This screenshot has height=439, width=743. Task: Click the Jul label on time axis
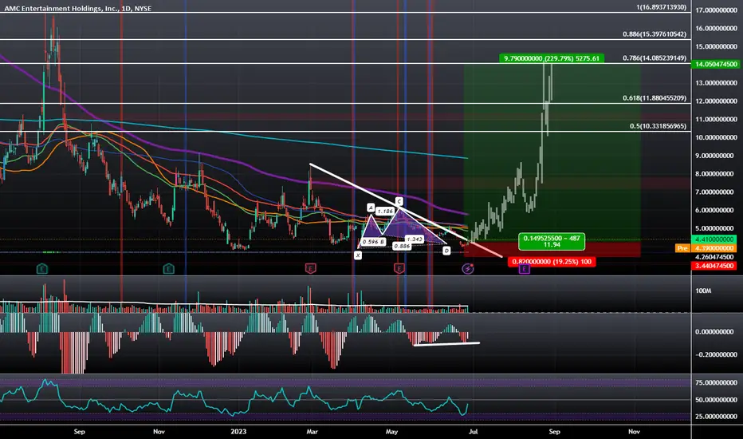click(473, 431)
